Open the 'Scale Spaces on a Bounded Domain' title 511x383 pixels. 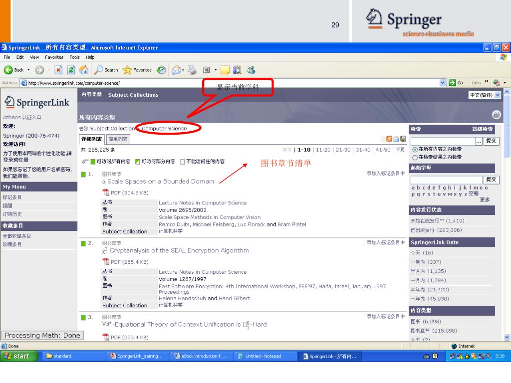tap(158, 182)
